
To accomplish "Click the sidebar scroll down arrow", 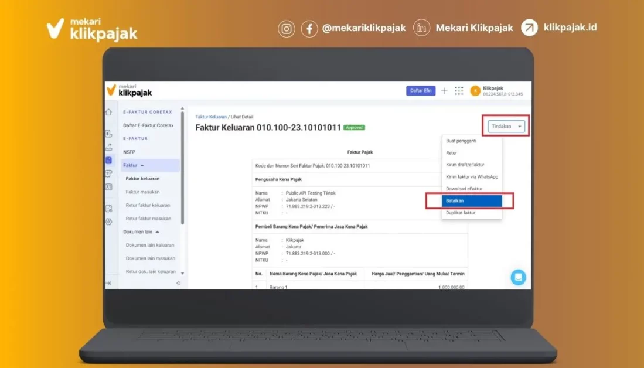I will click(182, 273).
